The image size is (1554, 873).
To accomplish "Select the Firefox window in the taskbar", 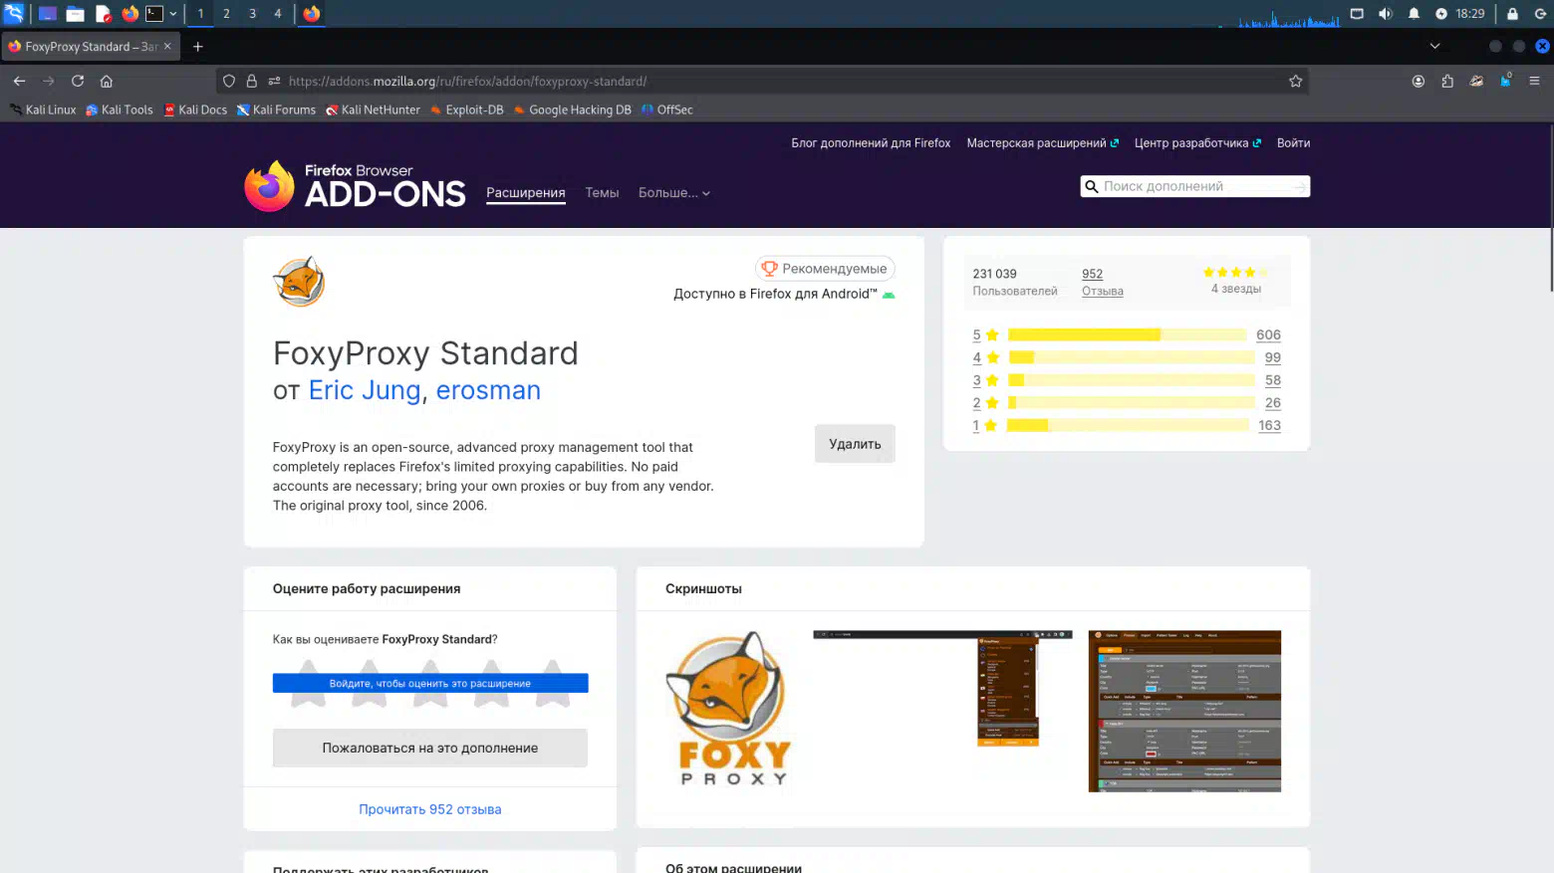I will (x=312, y=13).
